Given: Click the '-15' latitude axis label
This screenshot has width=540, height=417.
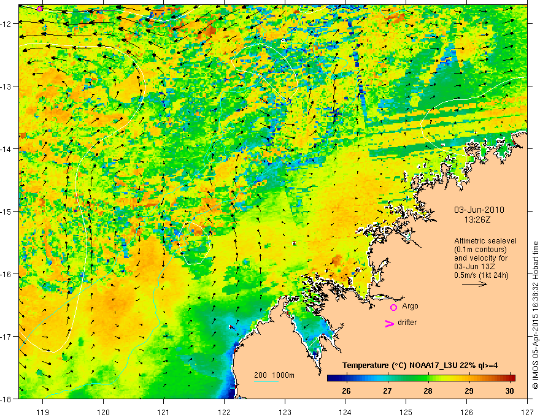Looking at the screenshot, I should tap(7, 211).
